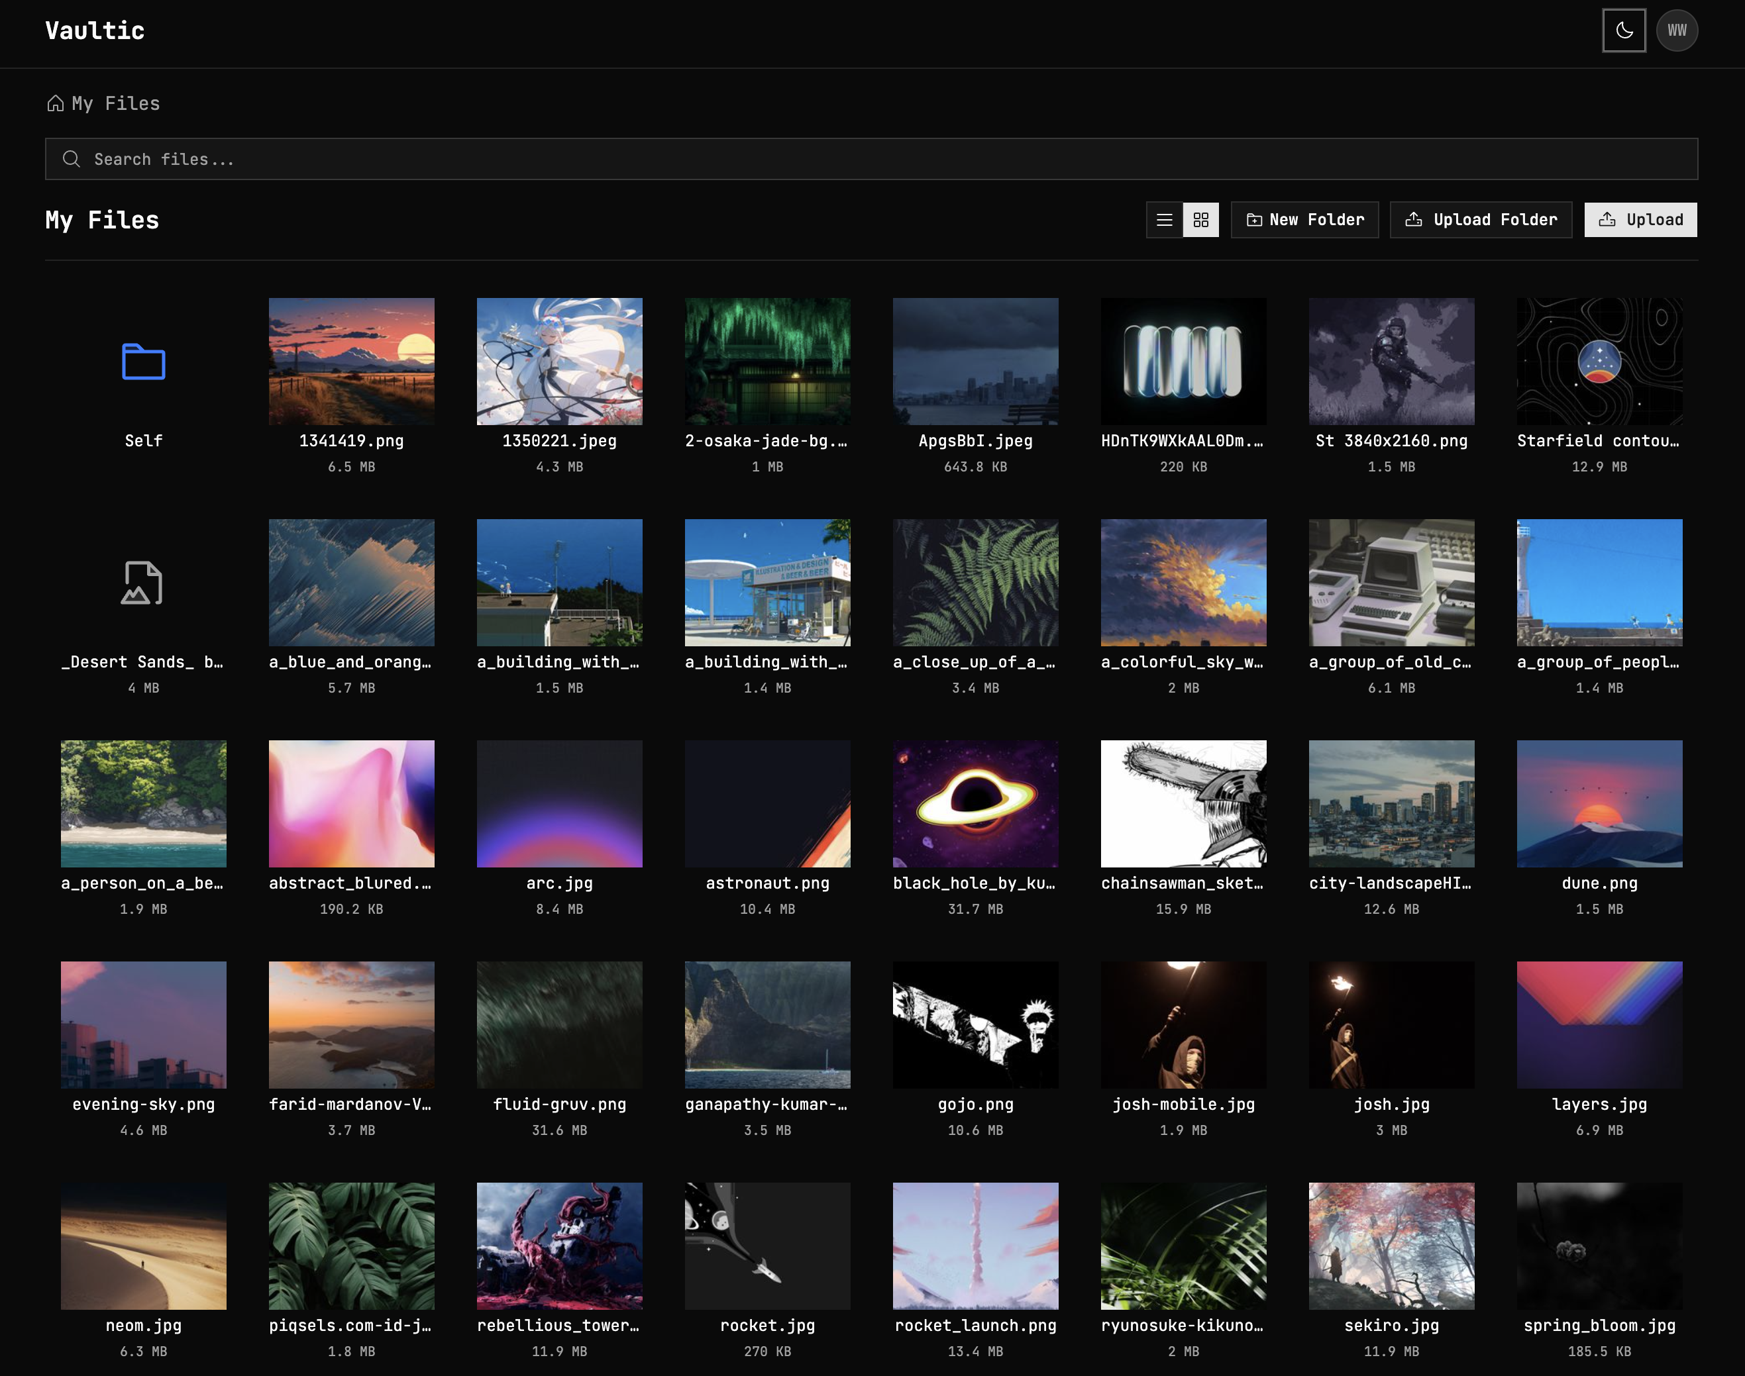Click the My Files breadcrumb link
The image size is (1745, 1376).
115,103
